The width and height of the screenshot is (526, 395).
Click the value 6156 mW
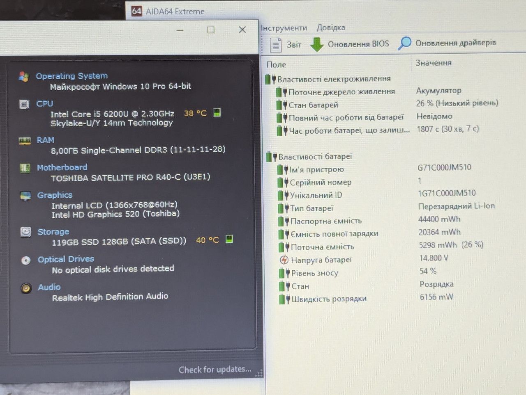pyautogui.click(x=436, y=297)
